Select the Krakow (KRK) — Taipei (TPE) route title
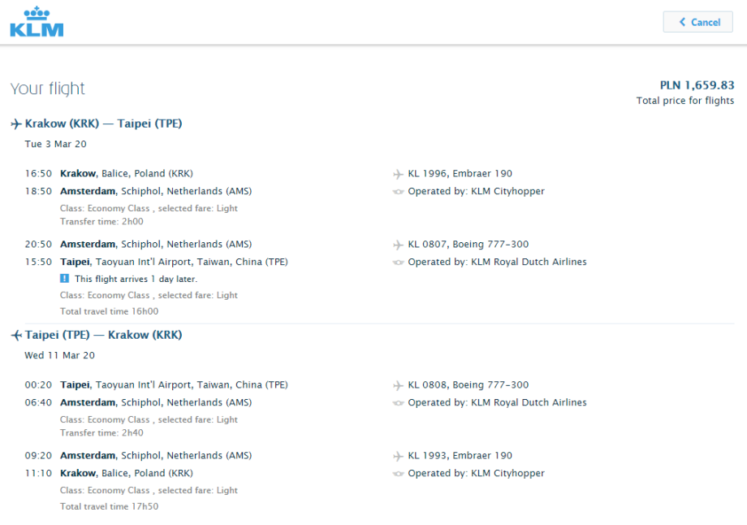Viewport: 747px width, 525px height. [103, 124]
